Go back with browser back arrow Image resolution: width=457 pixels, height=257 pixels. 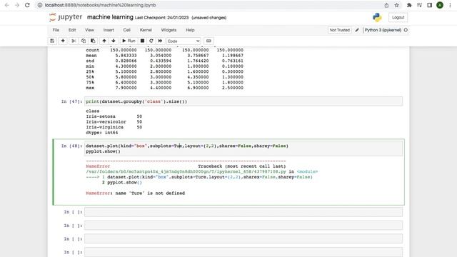point(7,5)
